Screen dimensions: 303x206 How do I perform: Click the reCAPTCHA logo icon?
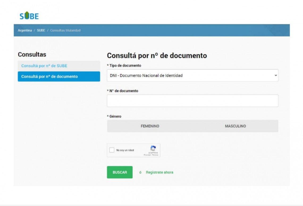pos(153,148)
